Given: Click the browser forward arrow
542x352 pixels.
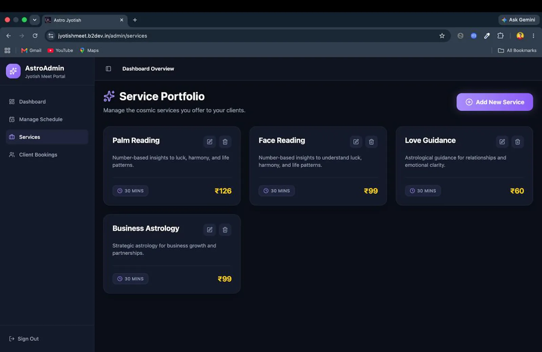Looking at the screenshot, I should [22, 36].
